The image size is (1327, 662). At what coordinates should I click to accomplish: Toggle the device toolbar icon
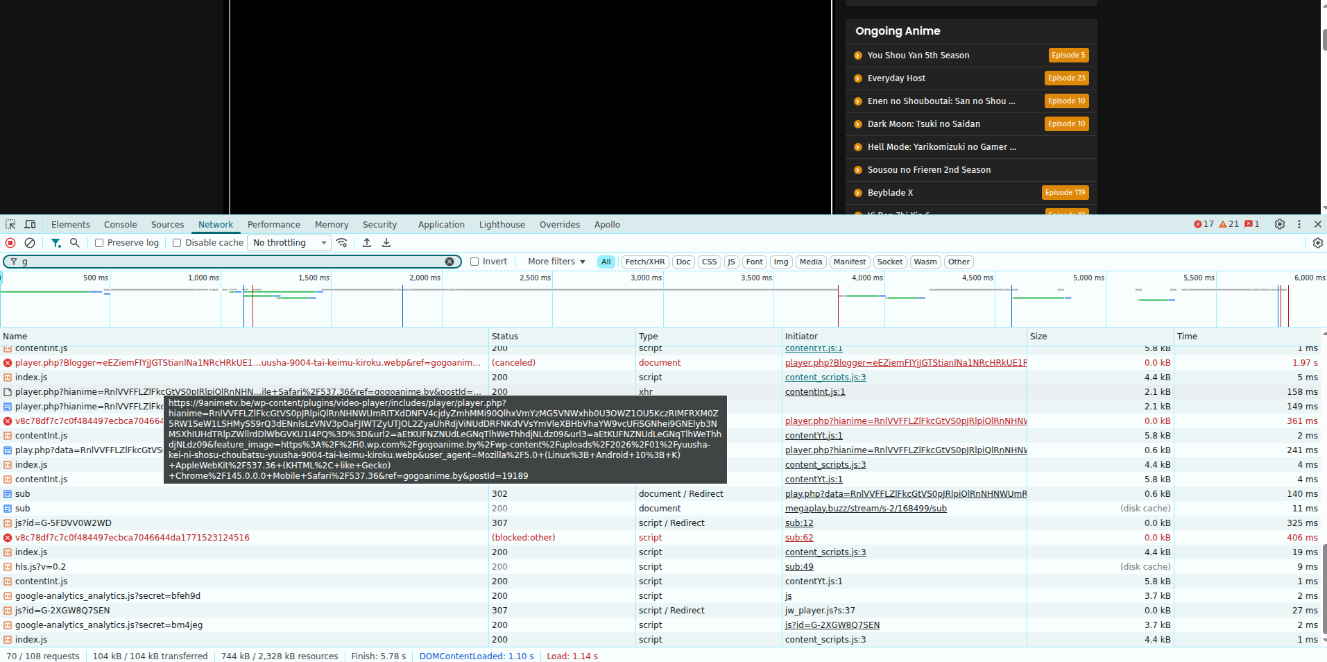pos(30,224)
